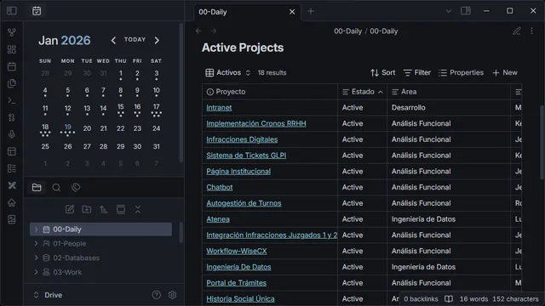The width and height of the screenshot is (545, 306).
Task: Click the layout/table icon in the ribbon
Action: pyautogui.click(x=12, y=151)
